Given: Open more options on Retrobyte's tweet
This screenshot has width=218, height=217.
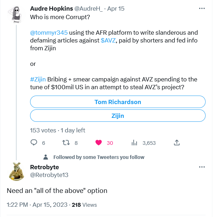Looking at the screenshot, I should point(202,167).
